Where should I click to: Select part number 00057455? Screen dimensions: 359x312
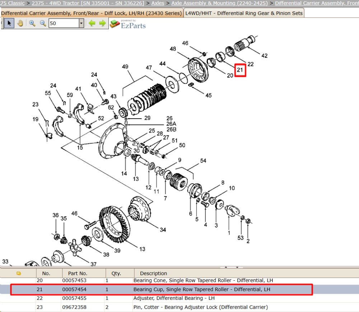(x=74, y=298)
